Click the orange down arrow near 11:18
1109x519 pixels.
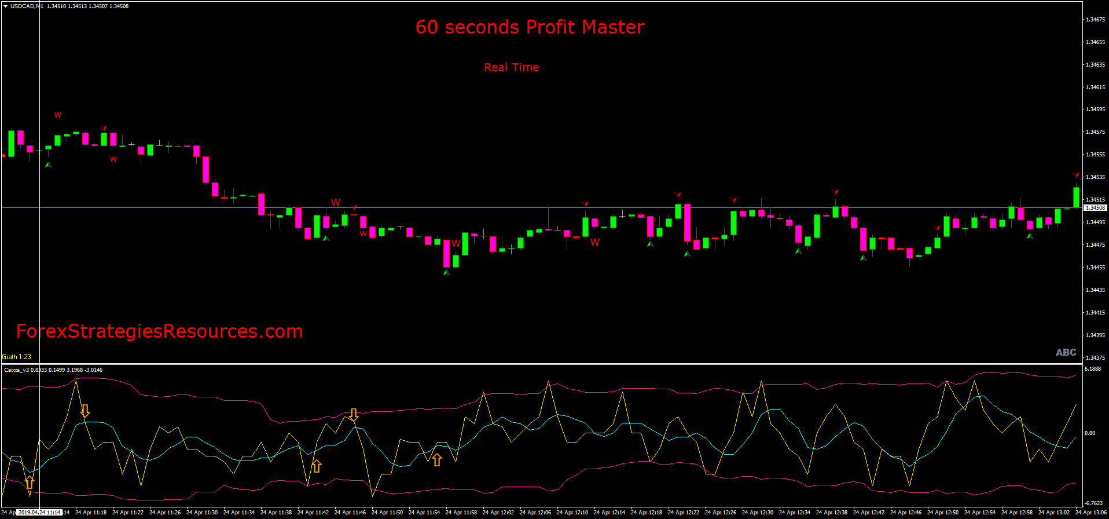[85, 411]
